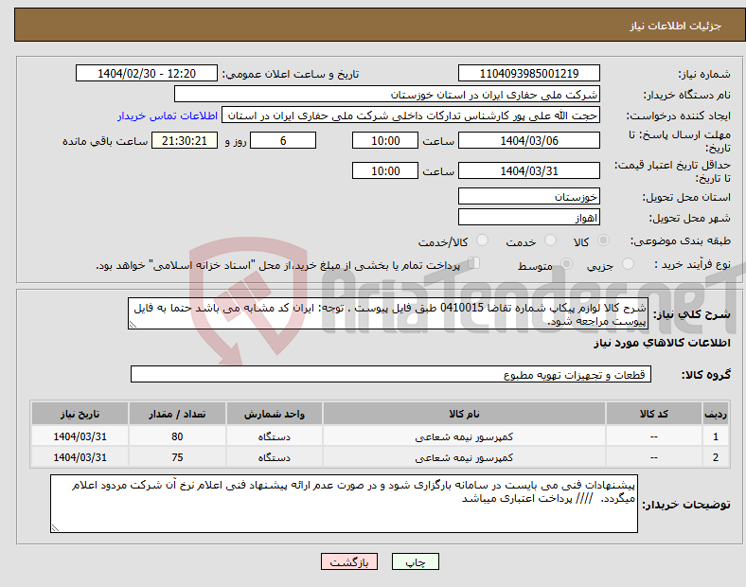Click the کد کالا column header
This screenshot has width=746, height=587.
pos(654,414)
